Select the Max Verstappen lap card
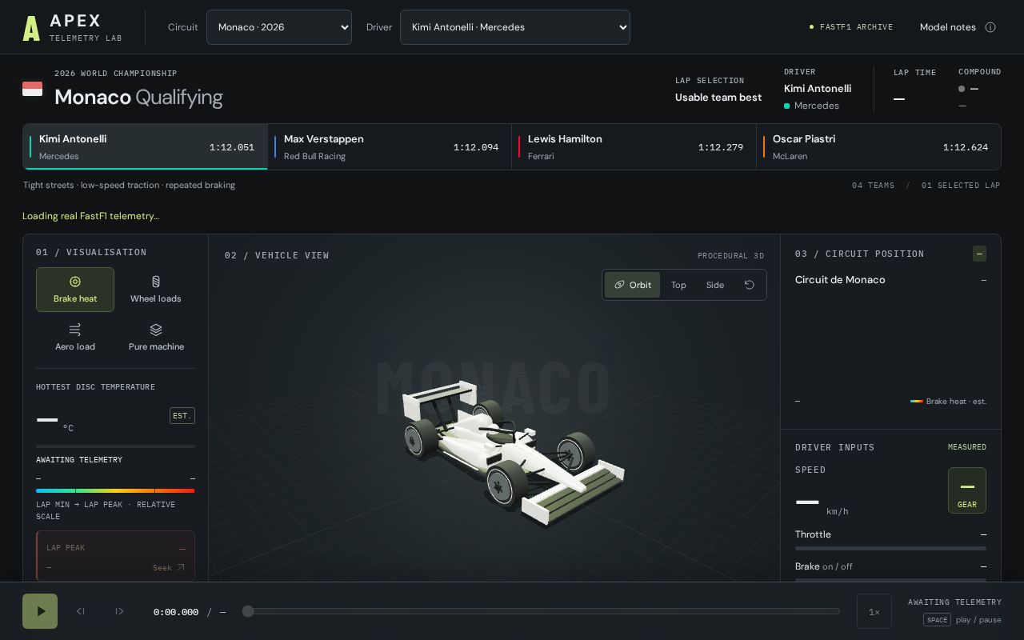The image size is (1024, 640). click(x=390, y=147)
